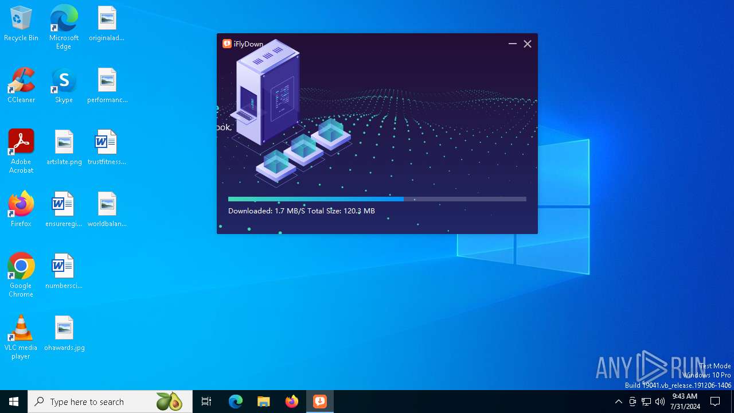Launch the Firefox desktop shortcut
The image size is (734, 413).
[21, 210]
